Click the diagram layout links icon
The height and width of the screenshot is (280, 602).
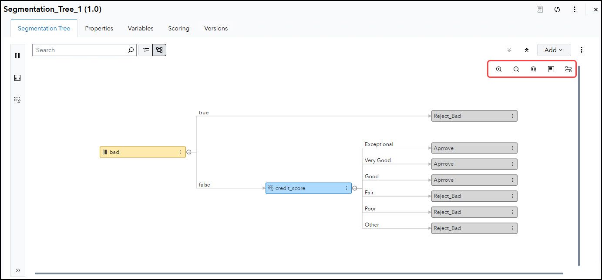pyautogui.click(x=568, y=69)
